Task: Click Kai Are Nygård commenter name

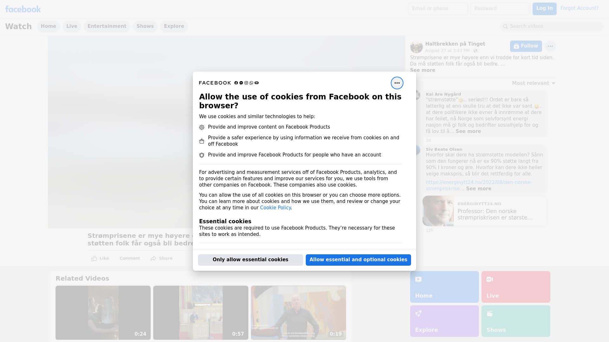Action: [x=443, y=94]
